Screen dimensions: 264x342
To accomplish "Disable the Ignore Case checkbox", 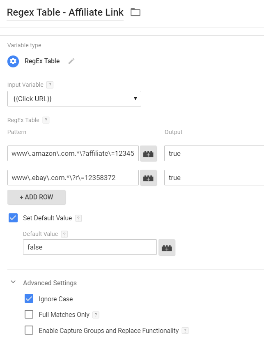I will click(x=29, y=298).
